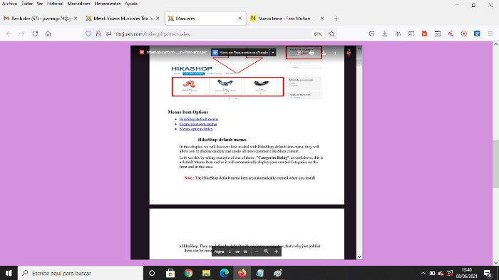This screenshot has height=280, width=499.
Task: Expand Open with Google Docs dropdown arrow
Action: [x=273, y=53]
